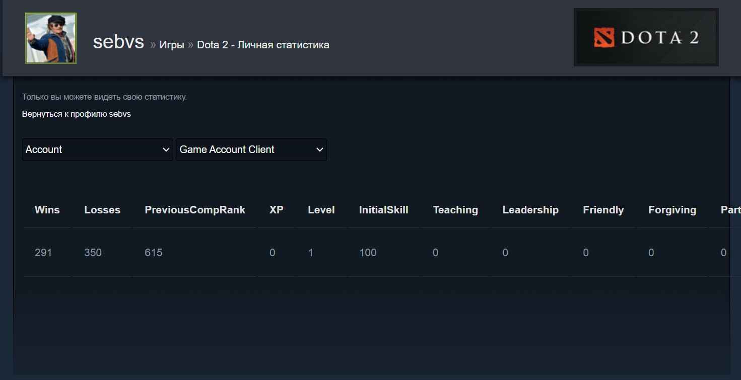Image resolution: width=741 pixels, height=380 pixels.
Task: Click the Dota 2 - Личная статистика breadcrumb text
Action: [x=263, y=45]
